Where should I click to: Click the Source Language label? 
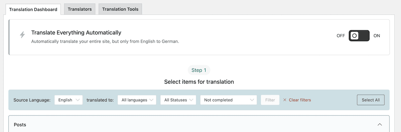(32, 100)
